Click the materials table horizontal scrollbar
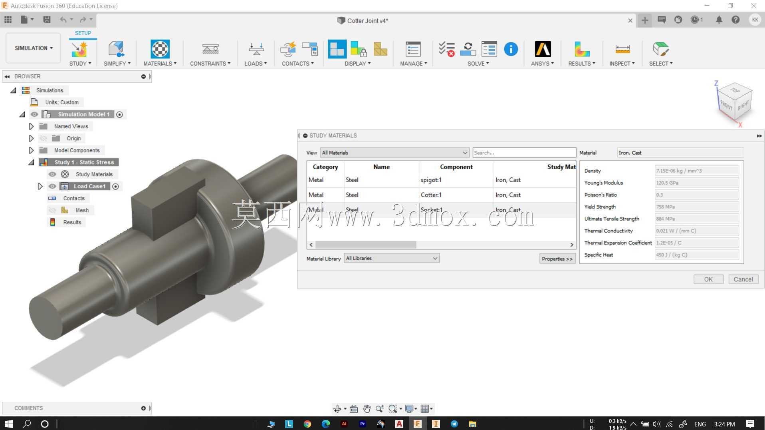 366,245
